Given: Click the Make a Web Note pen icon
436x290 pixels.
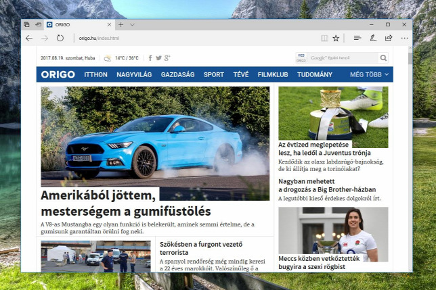Looking at the screenshot, I should pyautogui.click(x=373, y=38).
